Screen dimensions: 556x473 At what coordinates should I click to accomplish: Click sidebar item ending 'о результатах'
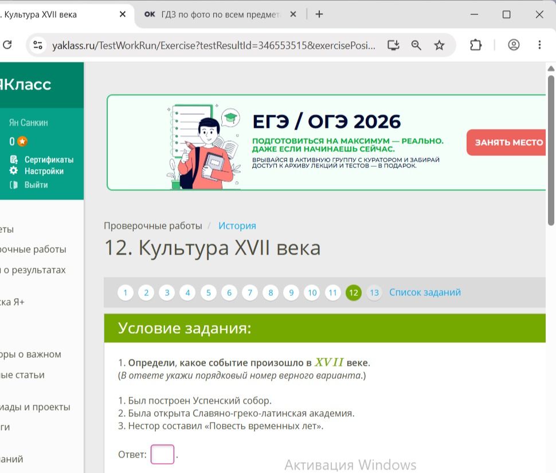point(33,270)
